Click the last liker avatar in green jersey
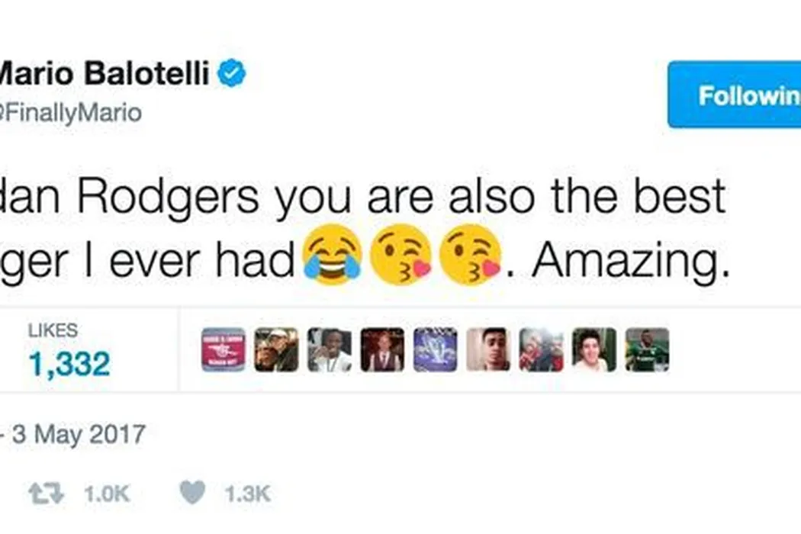Viewport: 801px width, 534px height. pyautogui.click(x=647, y=350)
